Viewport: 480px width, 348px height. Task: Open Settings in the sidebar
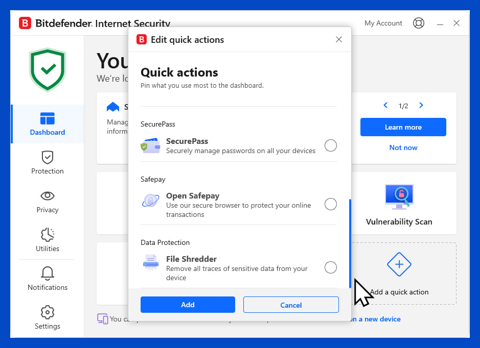pos(48,317)
